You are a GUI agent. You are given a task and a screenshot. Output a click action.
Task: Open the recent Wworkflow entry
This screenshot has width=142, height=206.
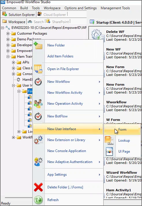point(124,106)
